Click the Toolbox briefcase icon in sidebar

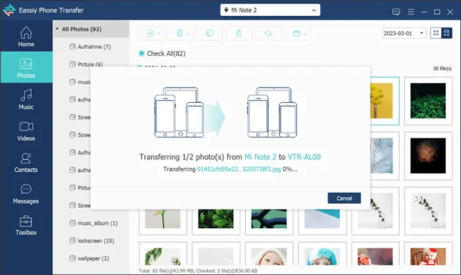[x=26, y=221]
